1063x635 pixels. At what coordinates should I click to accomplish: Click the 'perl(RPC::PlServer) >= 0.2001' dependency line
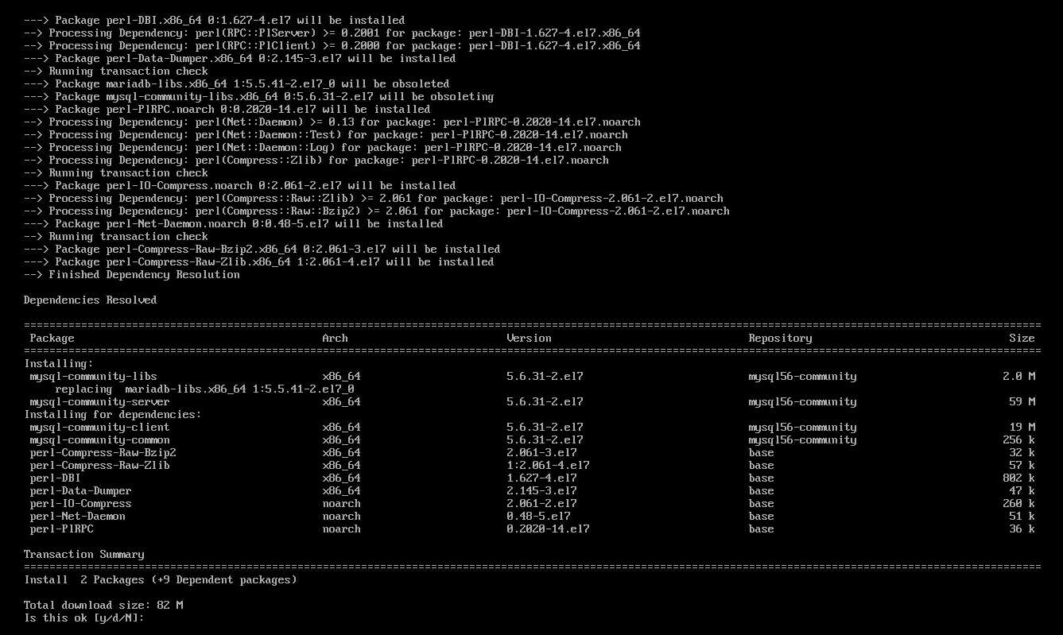(x=332, y=33)
